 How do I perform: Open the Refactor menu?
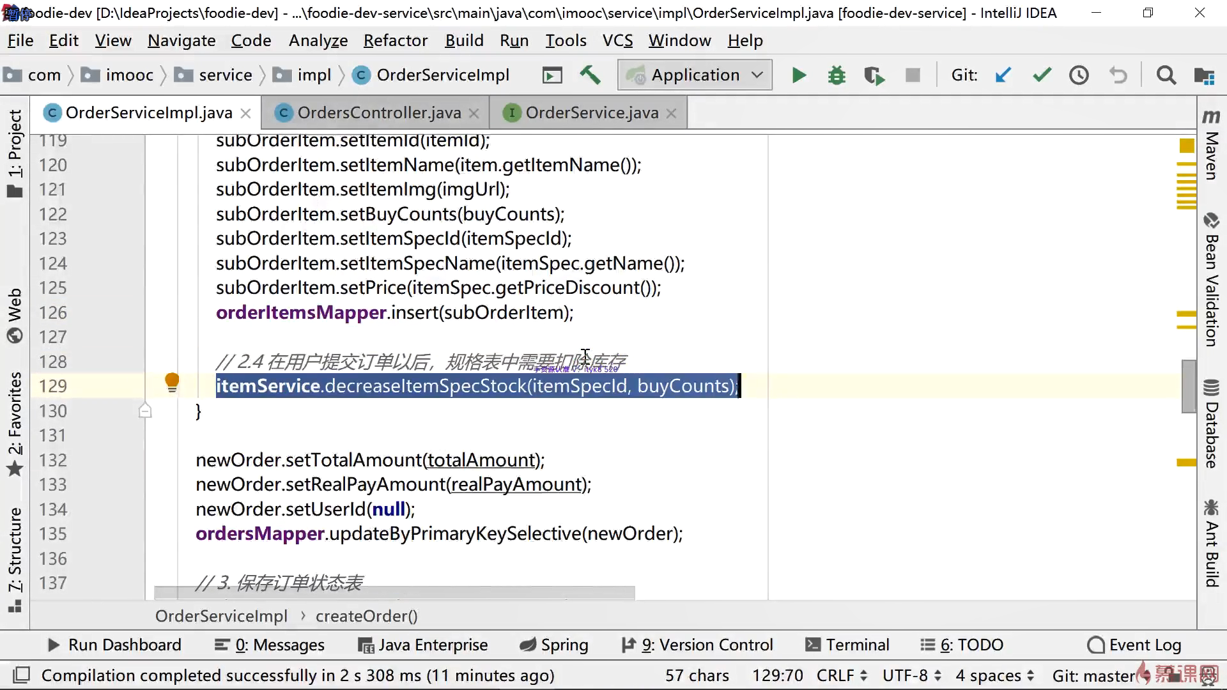395,41
